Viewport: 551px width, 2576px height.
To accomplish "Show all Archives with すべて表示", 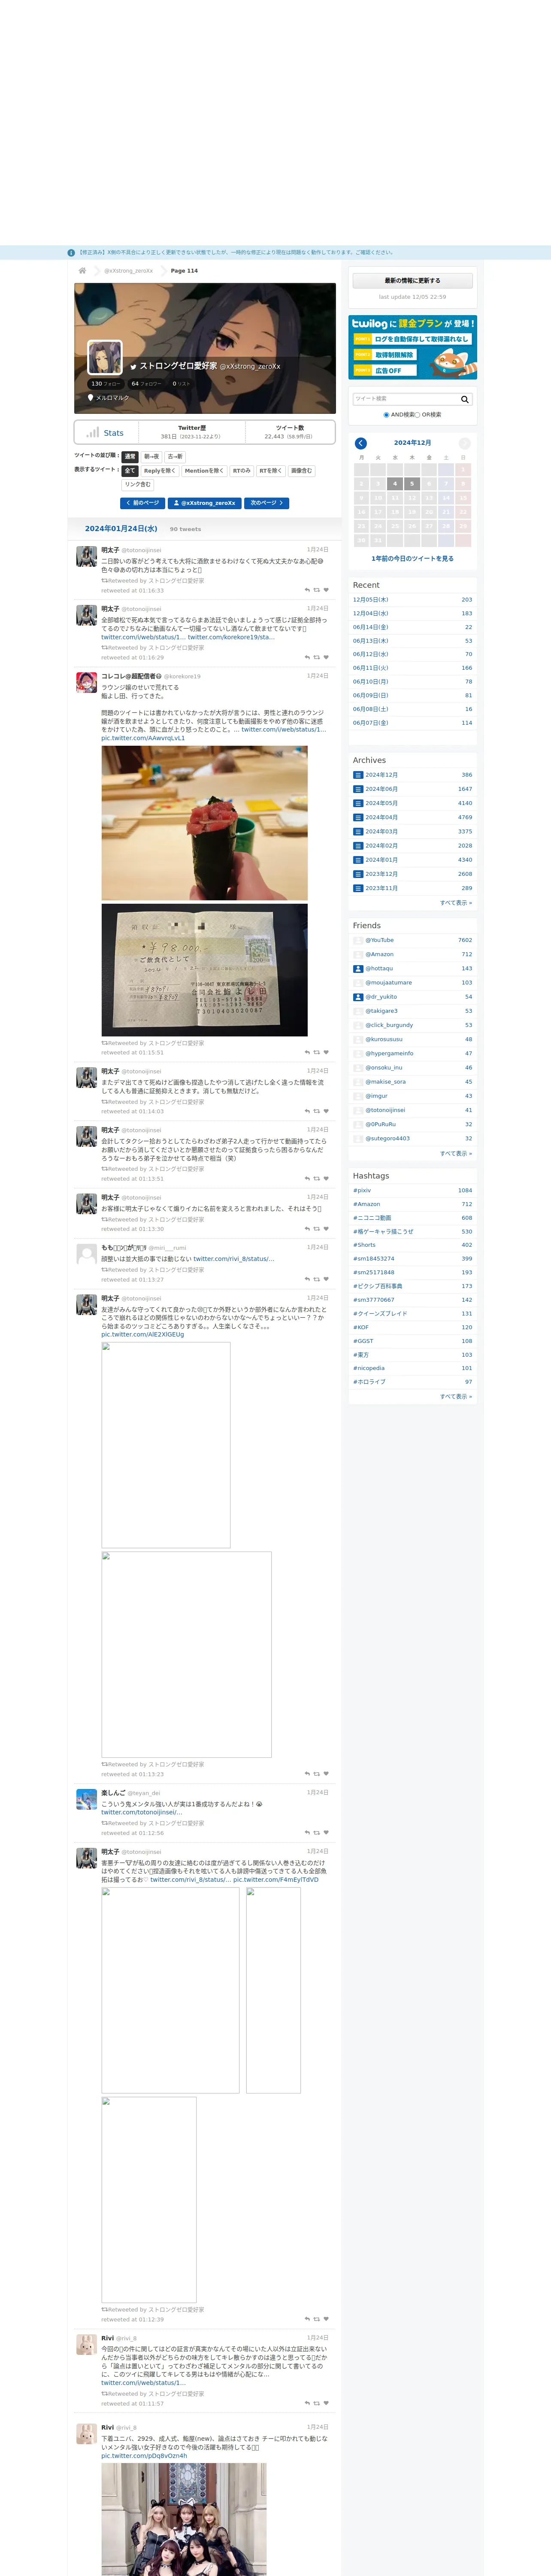I will (x=456, y=903).
